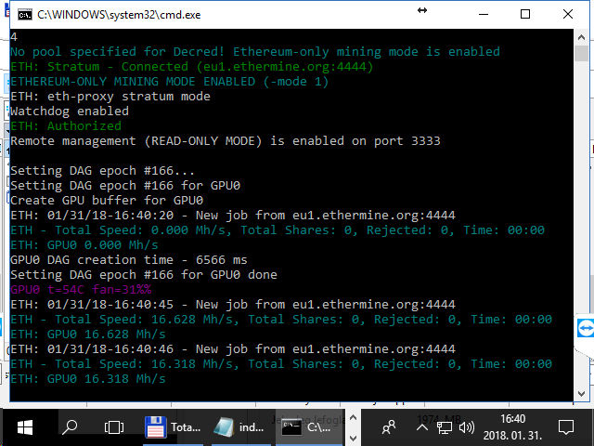
Task: Click 'GPU0 DAG creation time - 6566 ms'
Action: click(129, 260)
